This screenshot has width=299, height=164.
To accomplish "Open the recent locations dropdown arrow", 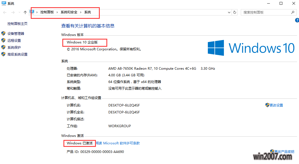I will 19,12.
